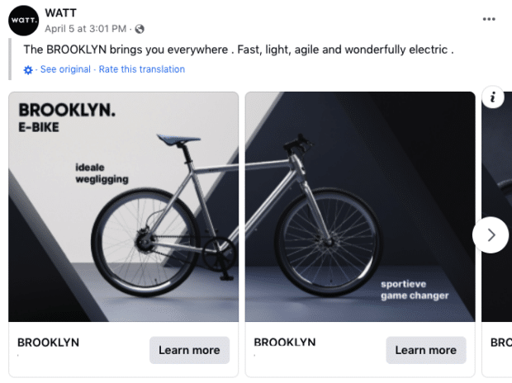Open the WATT page name link
Screen dimensions: 512x383
(x=59, y=12)
